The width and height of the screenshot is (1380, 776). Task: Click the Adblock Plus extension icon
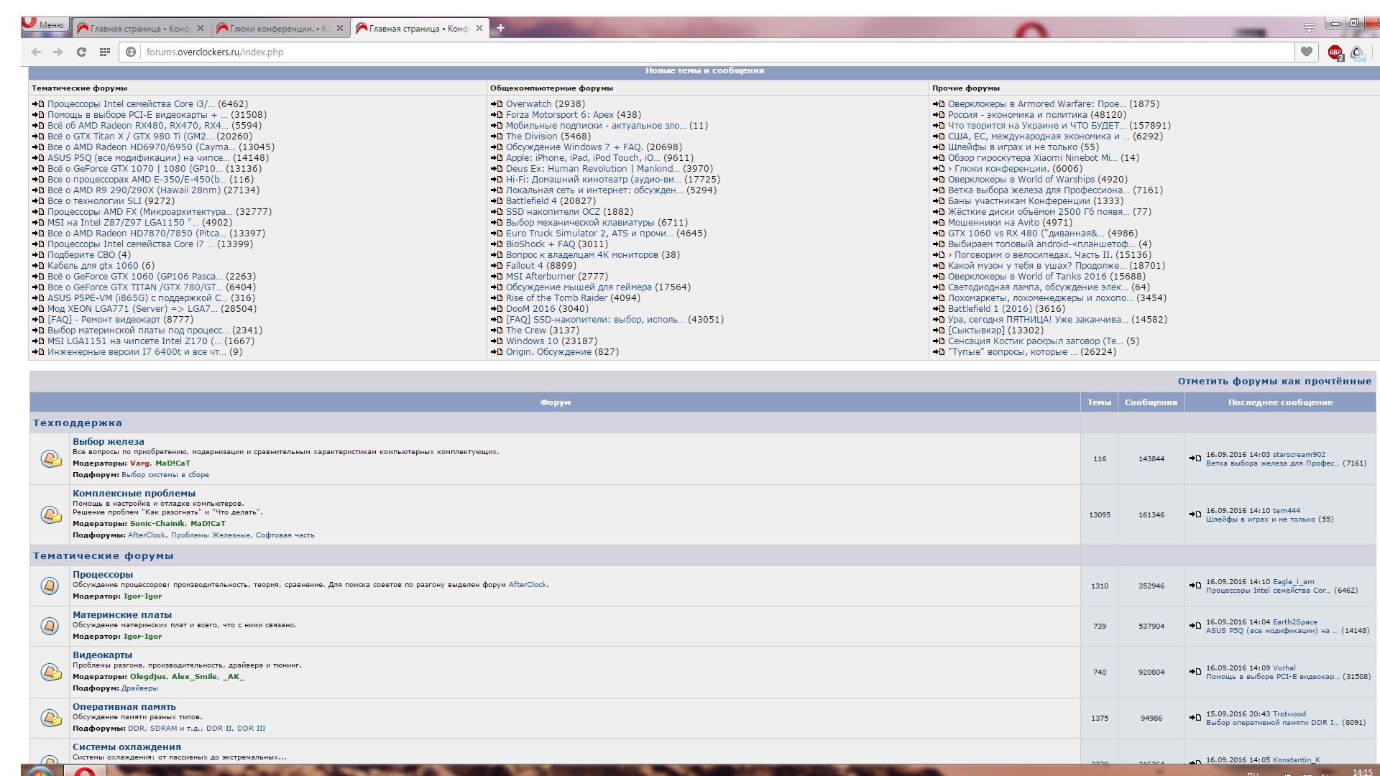pos(1335,52)
